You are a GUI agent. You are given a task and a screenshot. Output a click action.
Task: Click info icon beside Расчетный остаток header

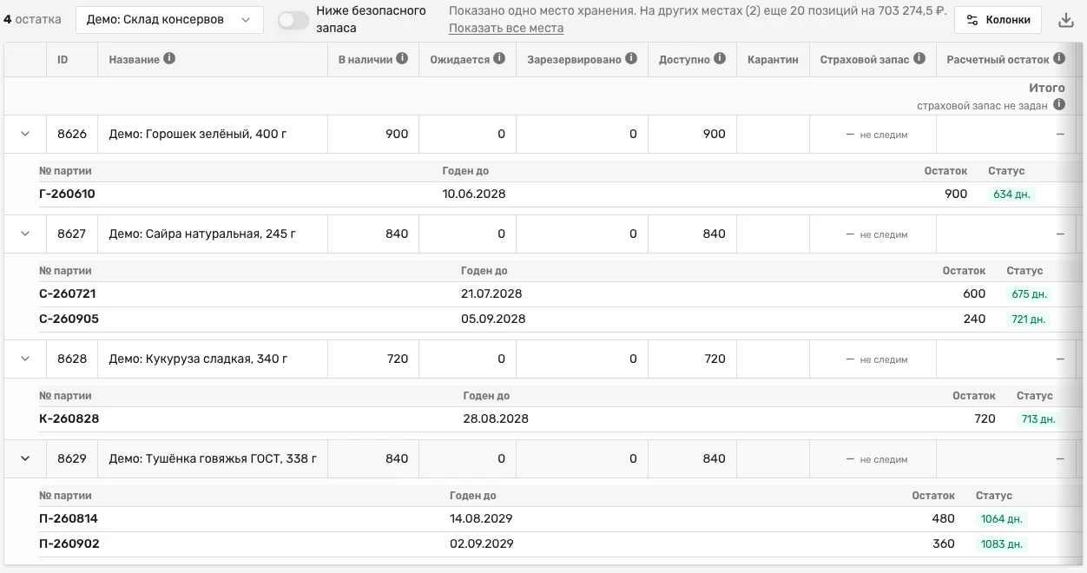pos(1059,59)
